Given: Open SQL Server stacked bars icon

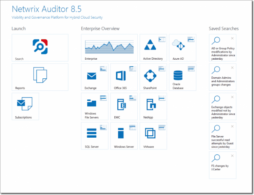Looking at the screenshot, I should click(x=92, y=133).
